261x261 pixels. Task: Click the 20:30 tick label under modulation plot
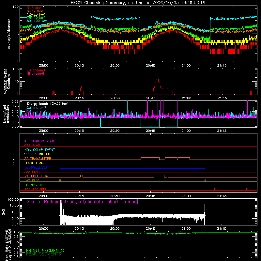[x=115, y=131]
